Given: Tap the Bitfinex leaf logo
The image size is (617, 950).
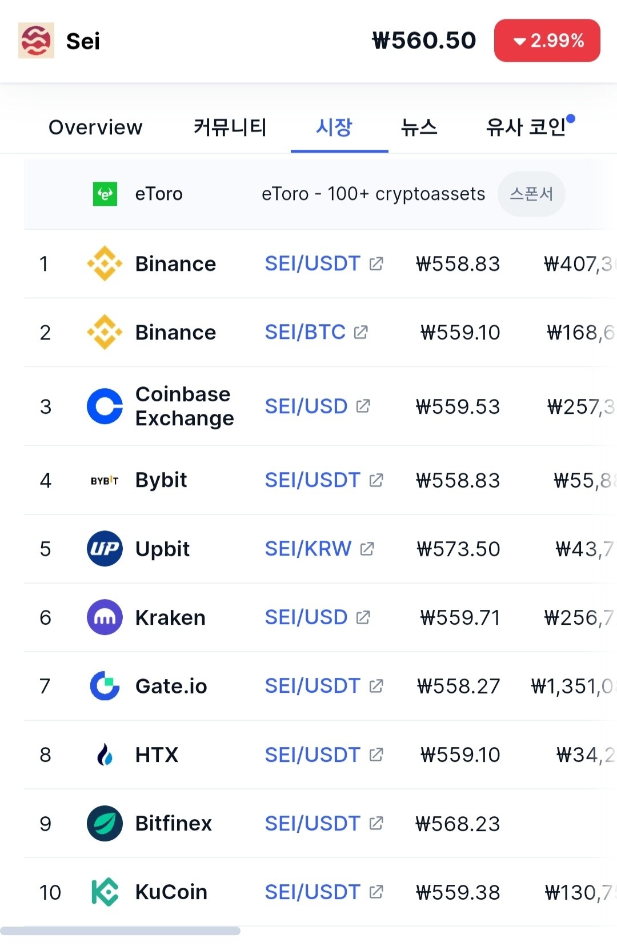Looking at the screenshot, I should [x=105, y=823].
